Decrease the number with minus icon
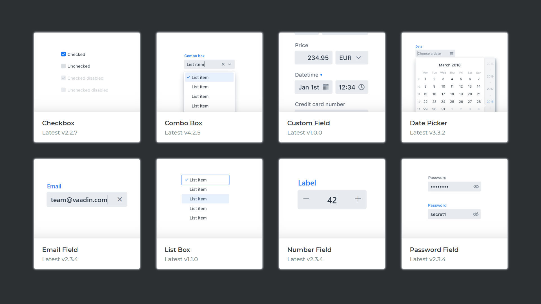The image size is (541, 304). (306, 199)
